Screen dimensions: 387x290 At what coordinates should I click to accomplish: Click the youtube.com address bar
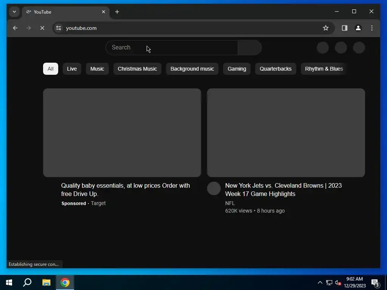click(x=193, y=28)
